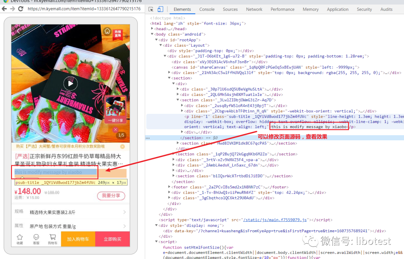Open the 购物车 cart icon

click(x=53, y=239)
